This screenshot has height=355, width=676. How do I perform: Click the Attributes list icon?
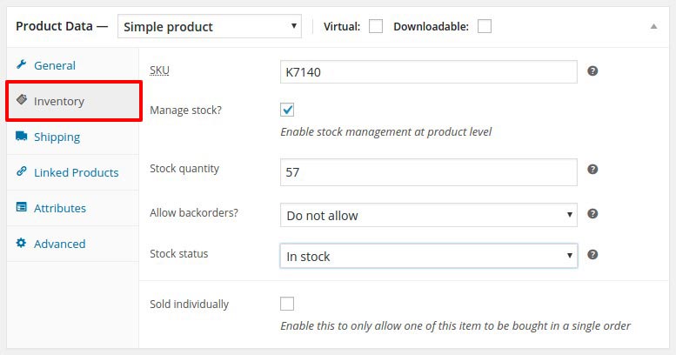(22, 208)
